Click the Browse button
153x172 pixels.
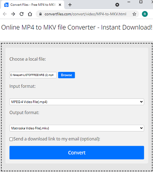click(x=66, y=75)
